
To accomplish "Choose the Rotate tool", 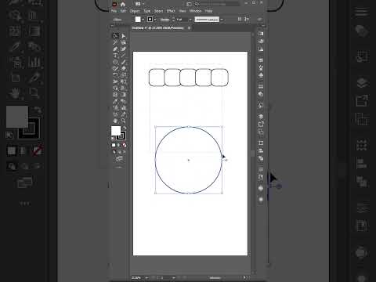I will tap(115, 75).
